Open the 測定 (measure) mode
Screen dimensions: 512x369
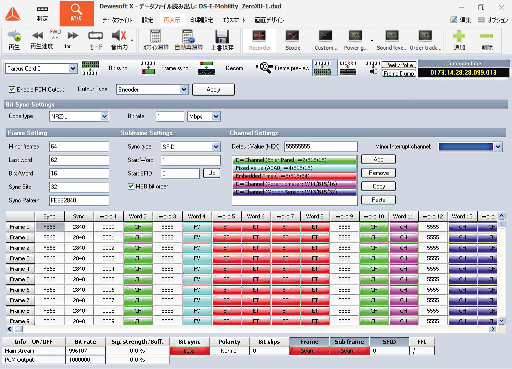42,13
